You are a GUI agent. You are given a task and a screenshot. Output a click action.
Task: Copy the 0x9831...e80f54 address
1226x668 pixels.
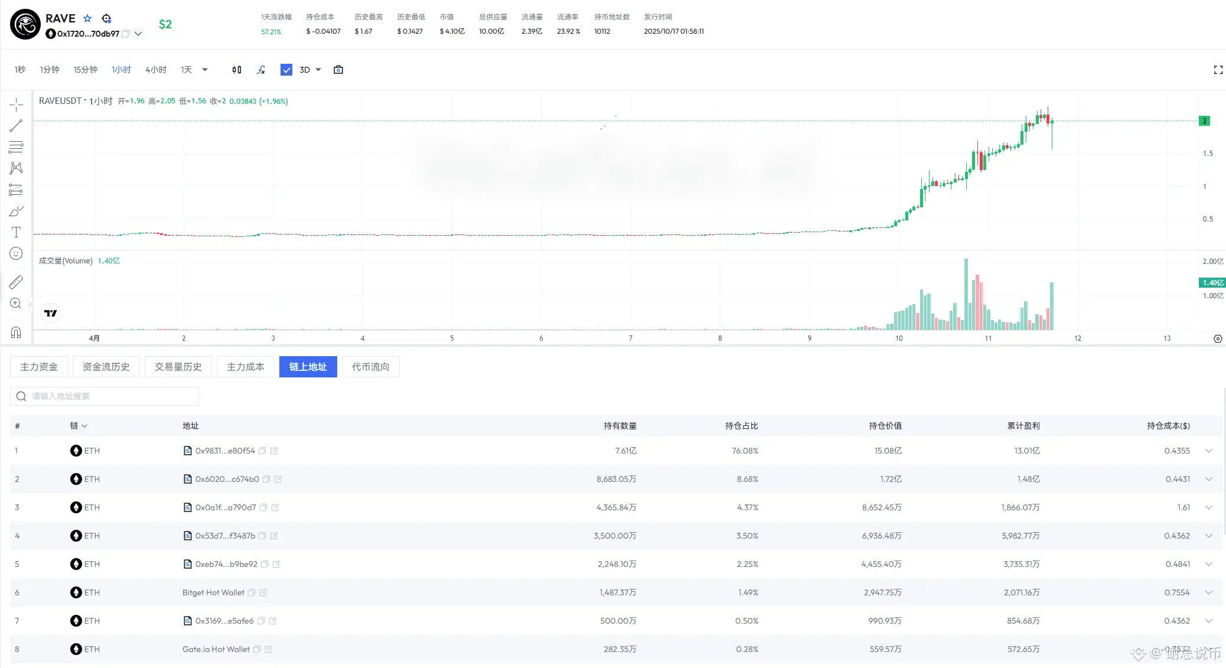point(263,451)
